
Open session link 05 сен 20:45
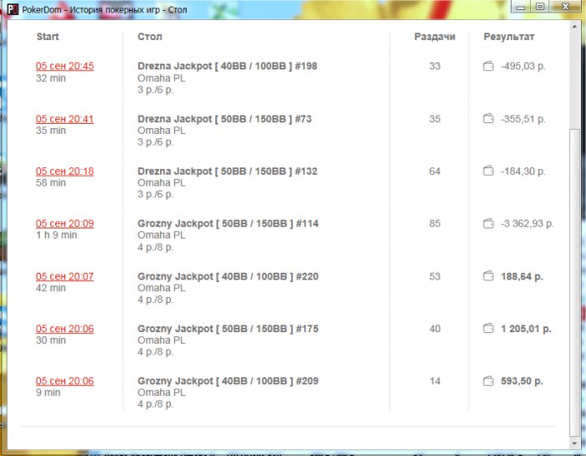[x=64, y=66]
